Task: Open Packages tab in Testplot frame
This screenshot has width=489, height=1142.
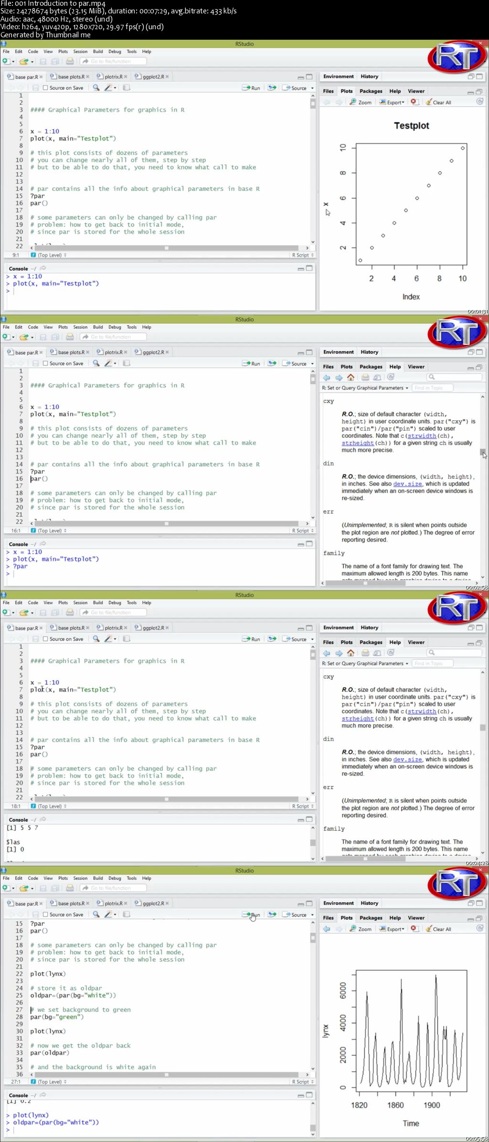Action: click(x=371, y=91)
